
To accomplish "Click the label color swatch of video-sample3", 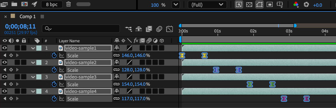I will pos(39,77).
